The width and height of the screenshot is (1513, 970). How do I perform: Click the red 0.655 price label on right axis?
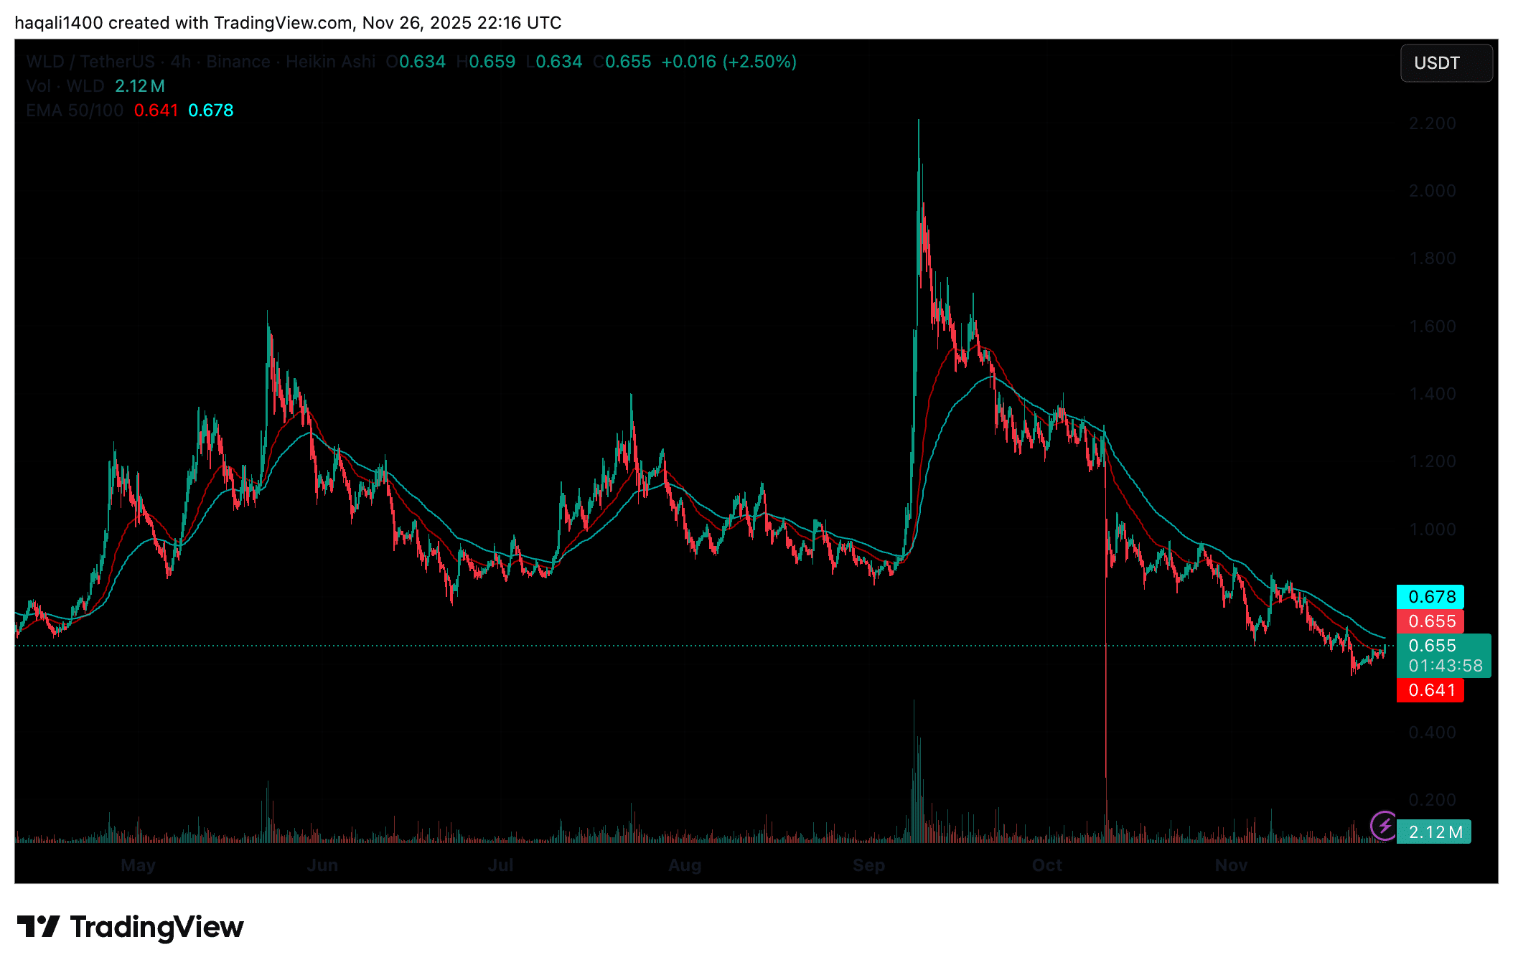1430,621
